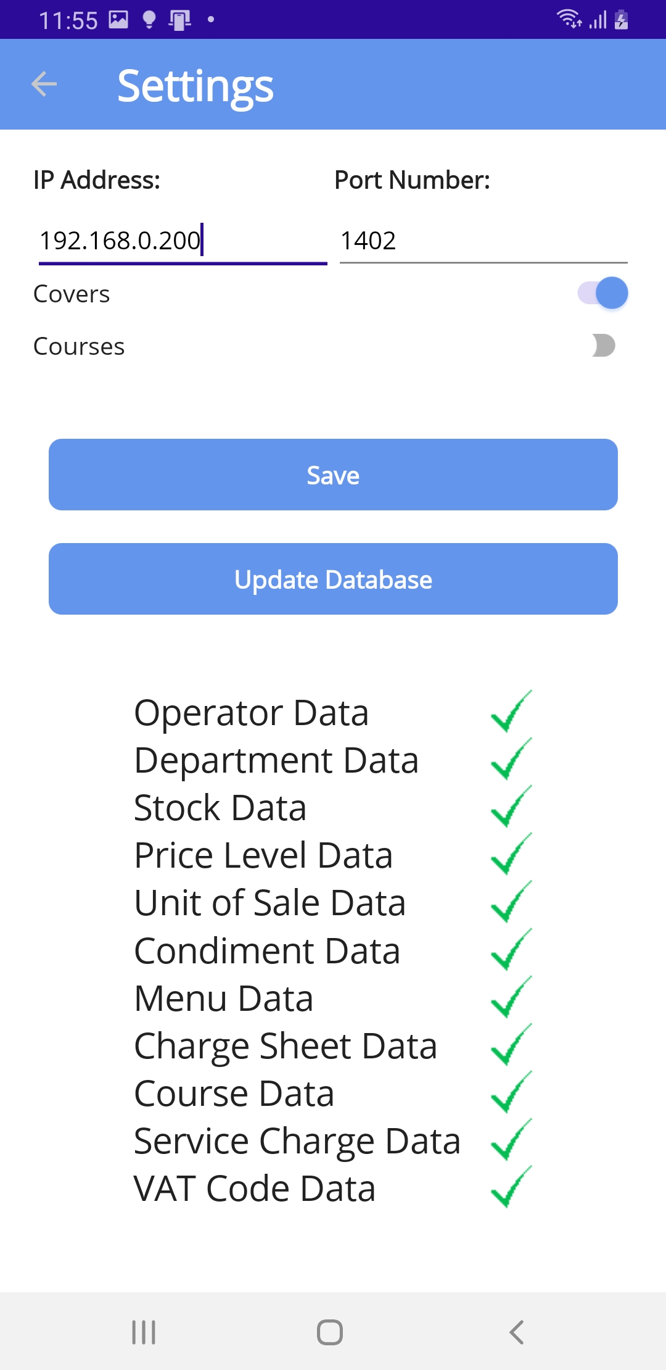The width and height of the screenshot is (666, 1370).
Task: Tap the Android navigation back chevron
Action: (x=517, y=1332)
